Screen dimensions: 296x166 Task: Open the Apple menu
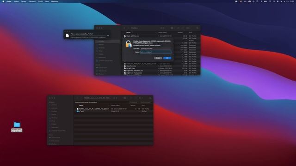coord(3,1)
